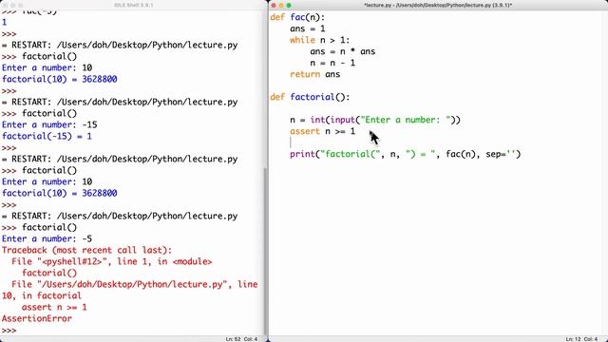Click '10, in factorial' traceback line
This screenshot has width=608, height=342.
click(x=42, y=295)
